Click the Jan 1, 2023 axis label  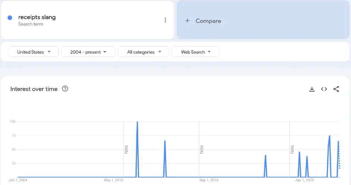[305, 180]
